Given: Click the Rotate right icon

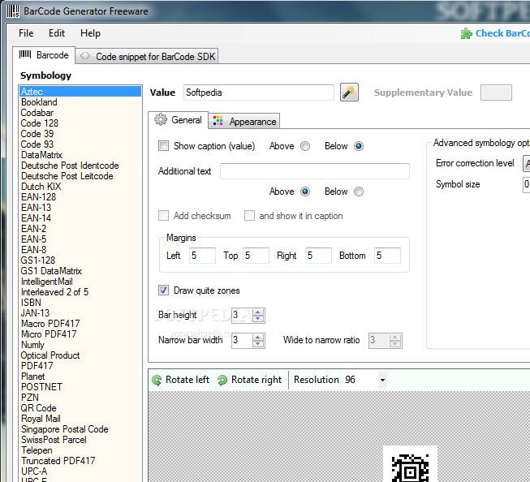Looking at the screenshot, I should [222, 380].
